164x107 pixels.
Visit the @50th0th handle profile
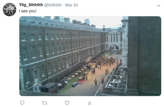(53, 5)
